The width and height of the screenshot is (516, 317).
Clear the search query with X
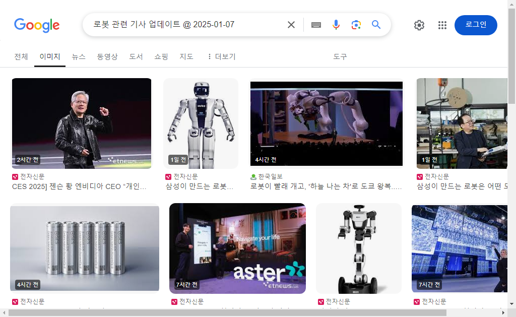291,25
